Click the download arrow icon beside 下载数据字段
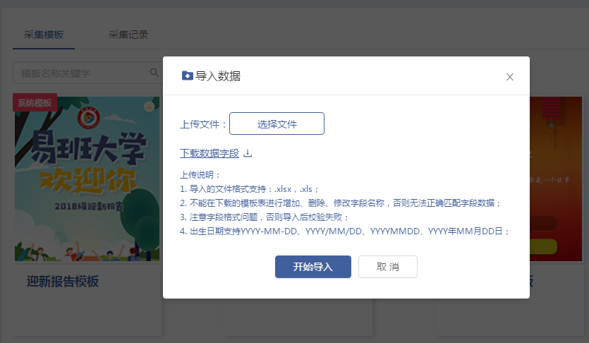The image size is (589, 343). pos(248,153)
